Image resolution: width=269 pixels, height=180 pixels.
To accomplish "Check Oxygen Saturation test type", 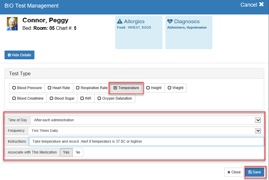I will pyautogui.click(x=115, y=98).
